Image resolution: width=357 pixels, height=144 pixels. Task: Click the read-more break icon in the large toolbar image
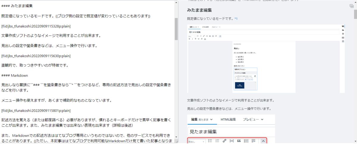click(232, 141)
